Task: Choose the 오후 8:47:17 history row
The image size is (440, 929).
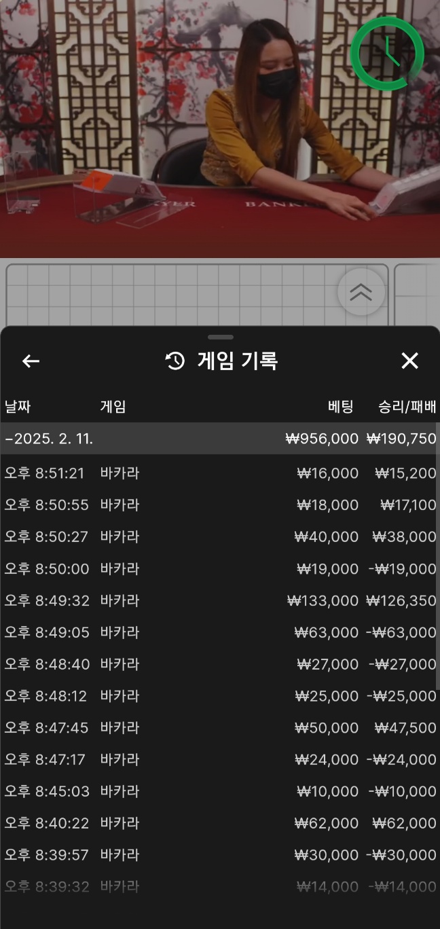Action: pyautogui.click(x=220, y=760)
